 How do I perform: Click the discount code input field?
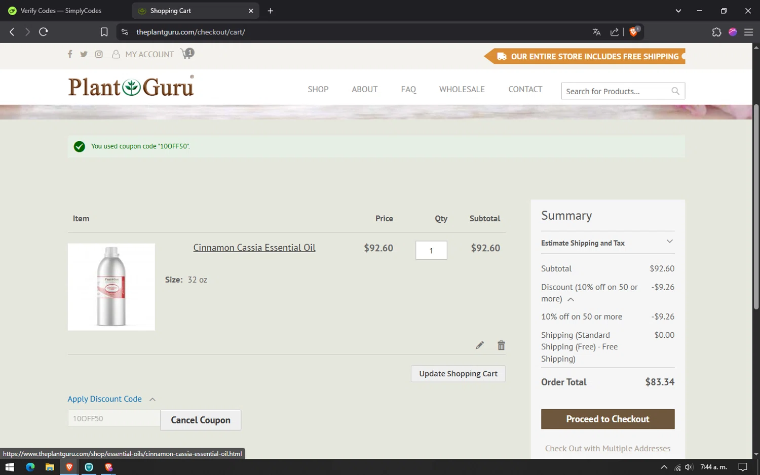coord(114,419)
